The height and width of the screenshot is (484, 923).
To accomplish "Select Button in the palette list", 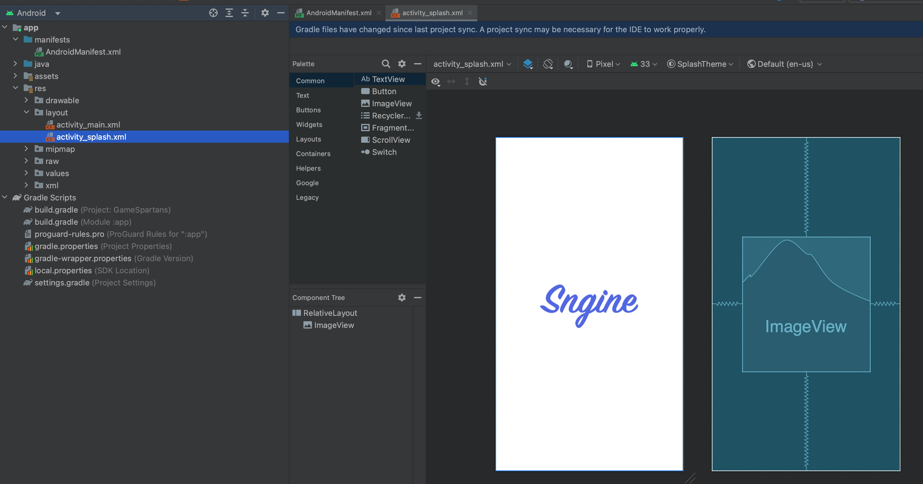I will coord(384,91).
